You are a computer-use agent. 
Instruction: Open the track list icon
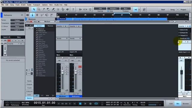(28, 15)
